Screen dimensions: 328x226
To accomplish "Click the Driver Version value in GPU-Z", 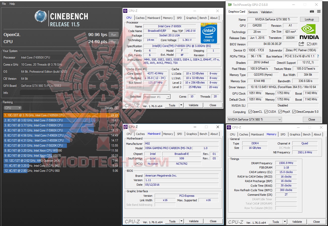I will coord(283,87).
